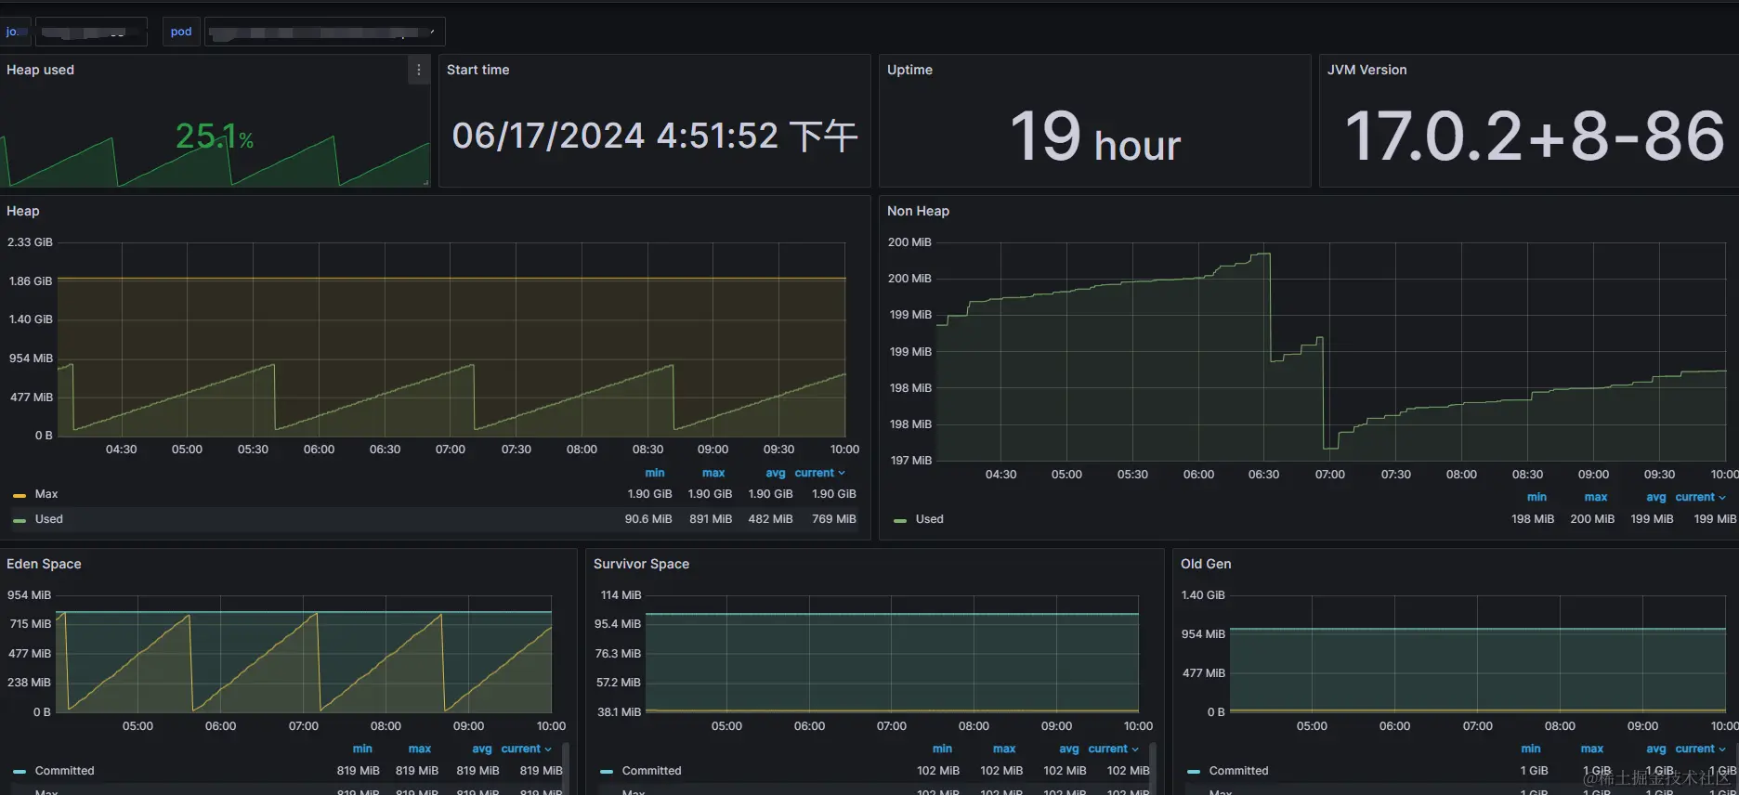Viewport: 1739px width, 795px height.
Task: Toggle the Used series in Heap legend
Action: (49, 519)
